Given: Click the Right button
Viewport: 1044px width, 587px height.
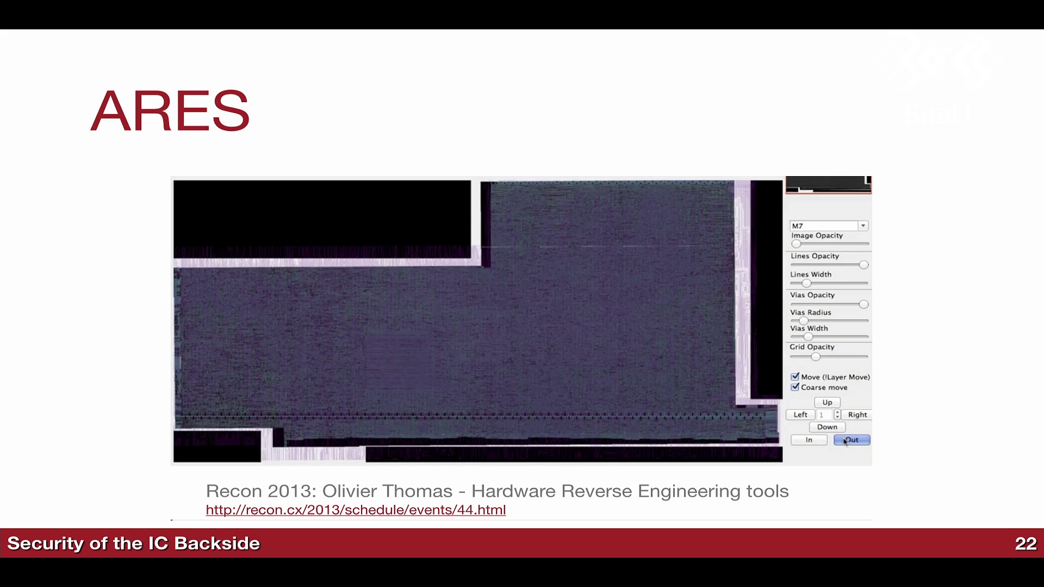Looking at the screenshot, I should click(857, 415).
